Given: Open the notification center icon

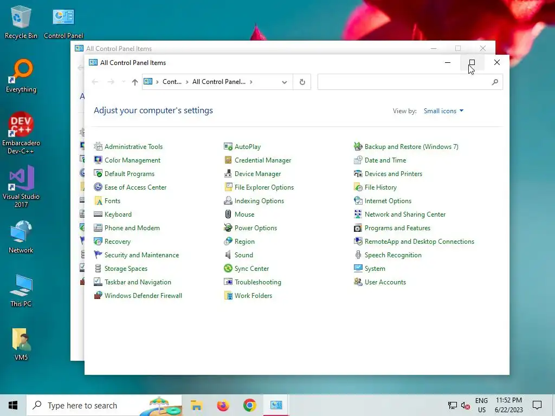Looking at the screenshot, I should 537,405.
